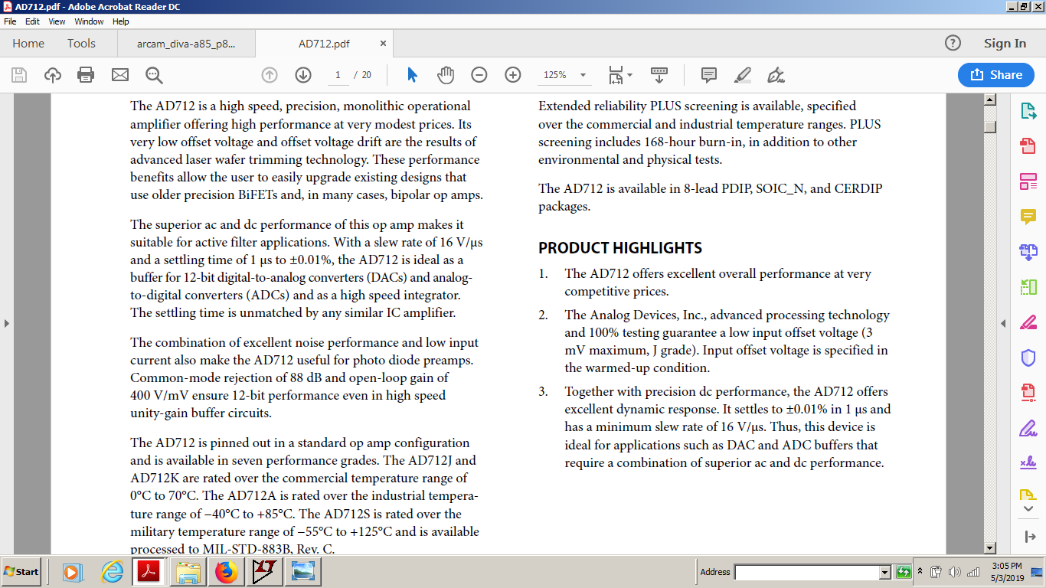Open the Help menu

pos(121,21)
